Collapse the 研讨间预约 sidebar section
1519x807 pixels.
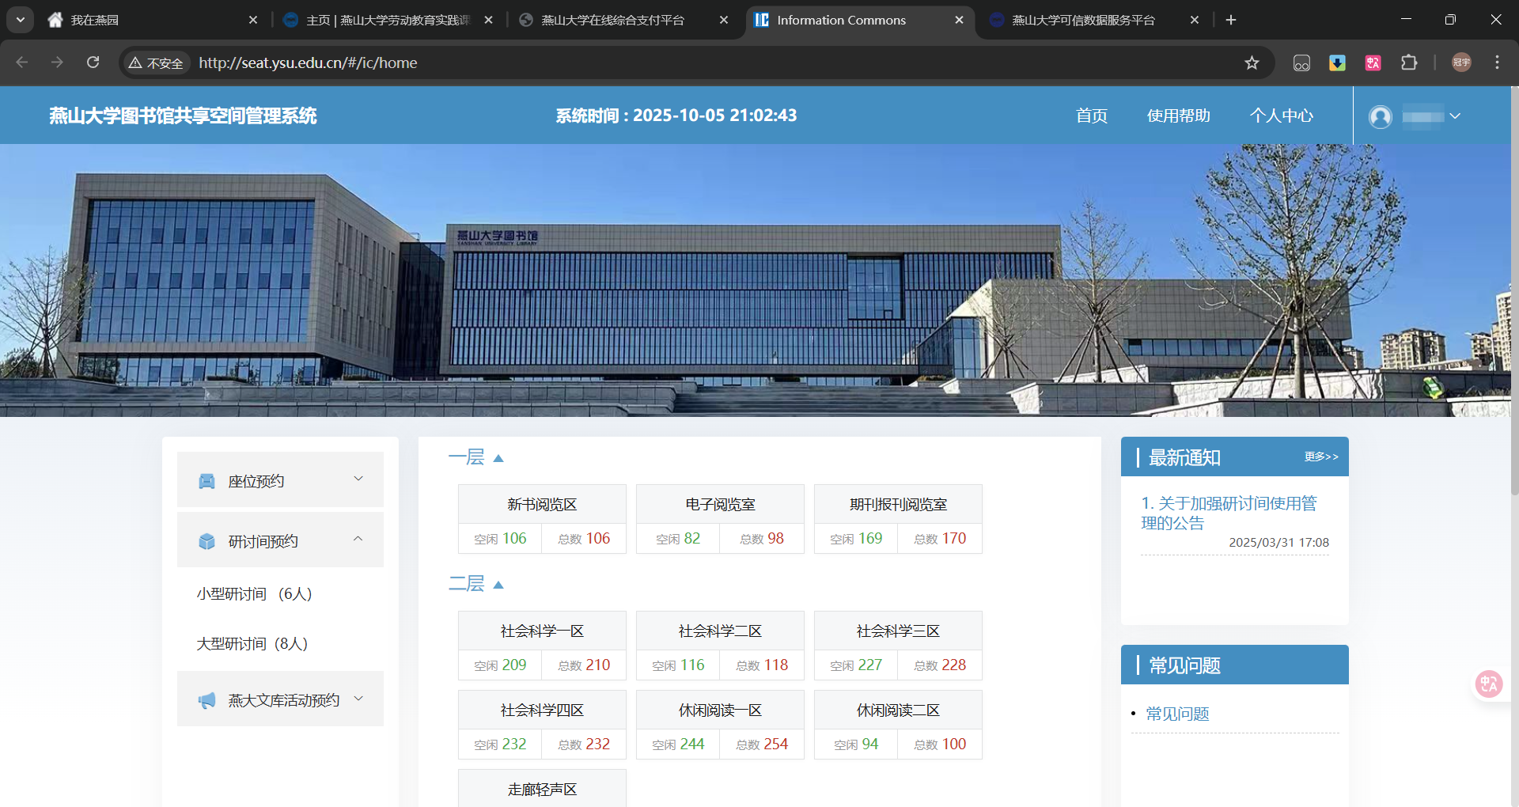[358, 540]
